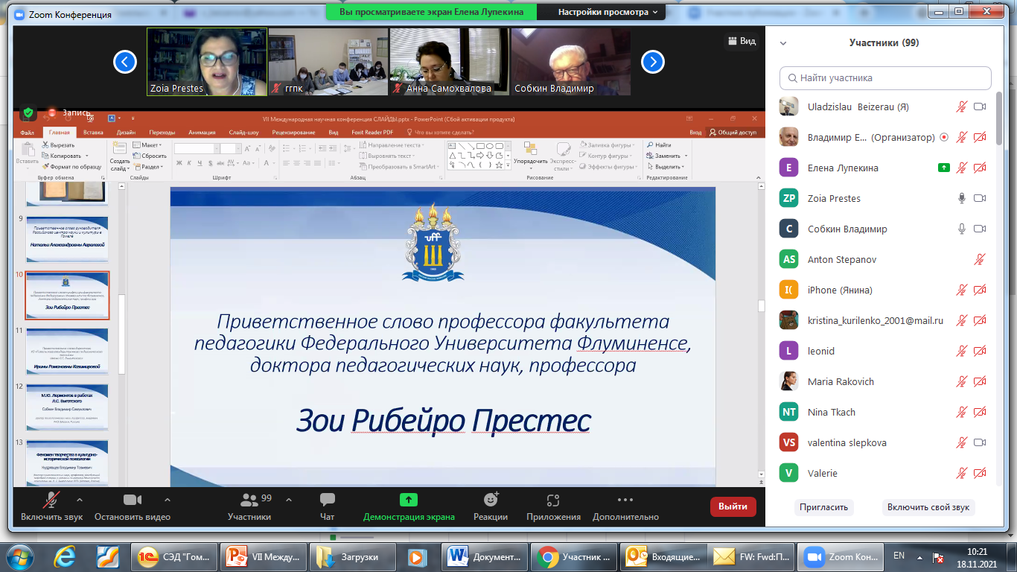Open Internet Explorer from taskbar

[66, 556]
